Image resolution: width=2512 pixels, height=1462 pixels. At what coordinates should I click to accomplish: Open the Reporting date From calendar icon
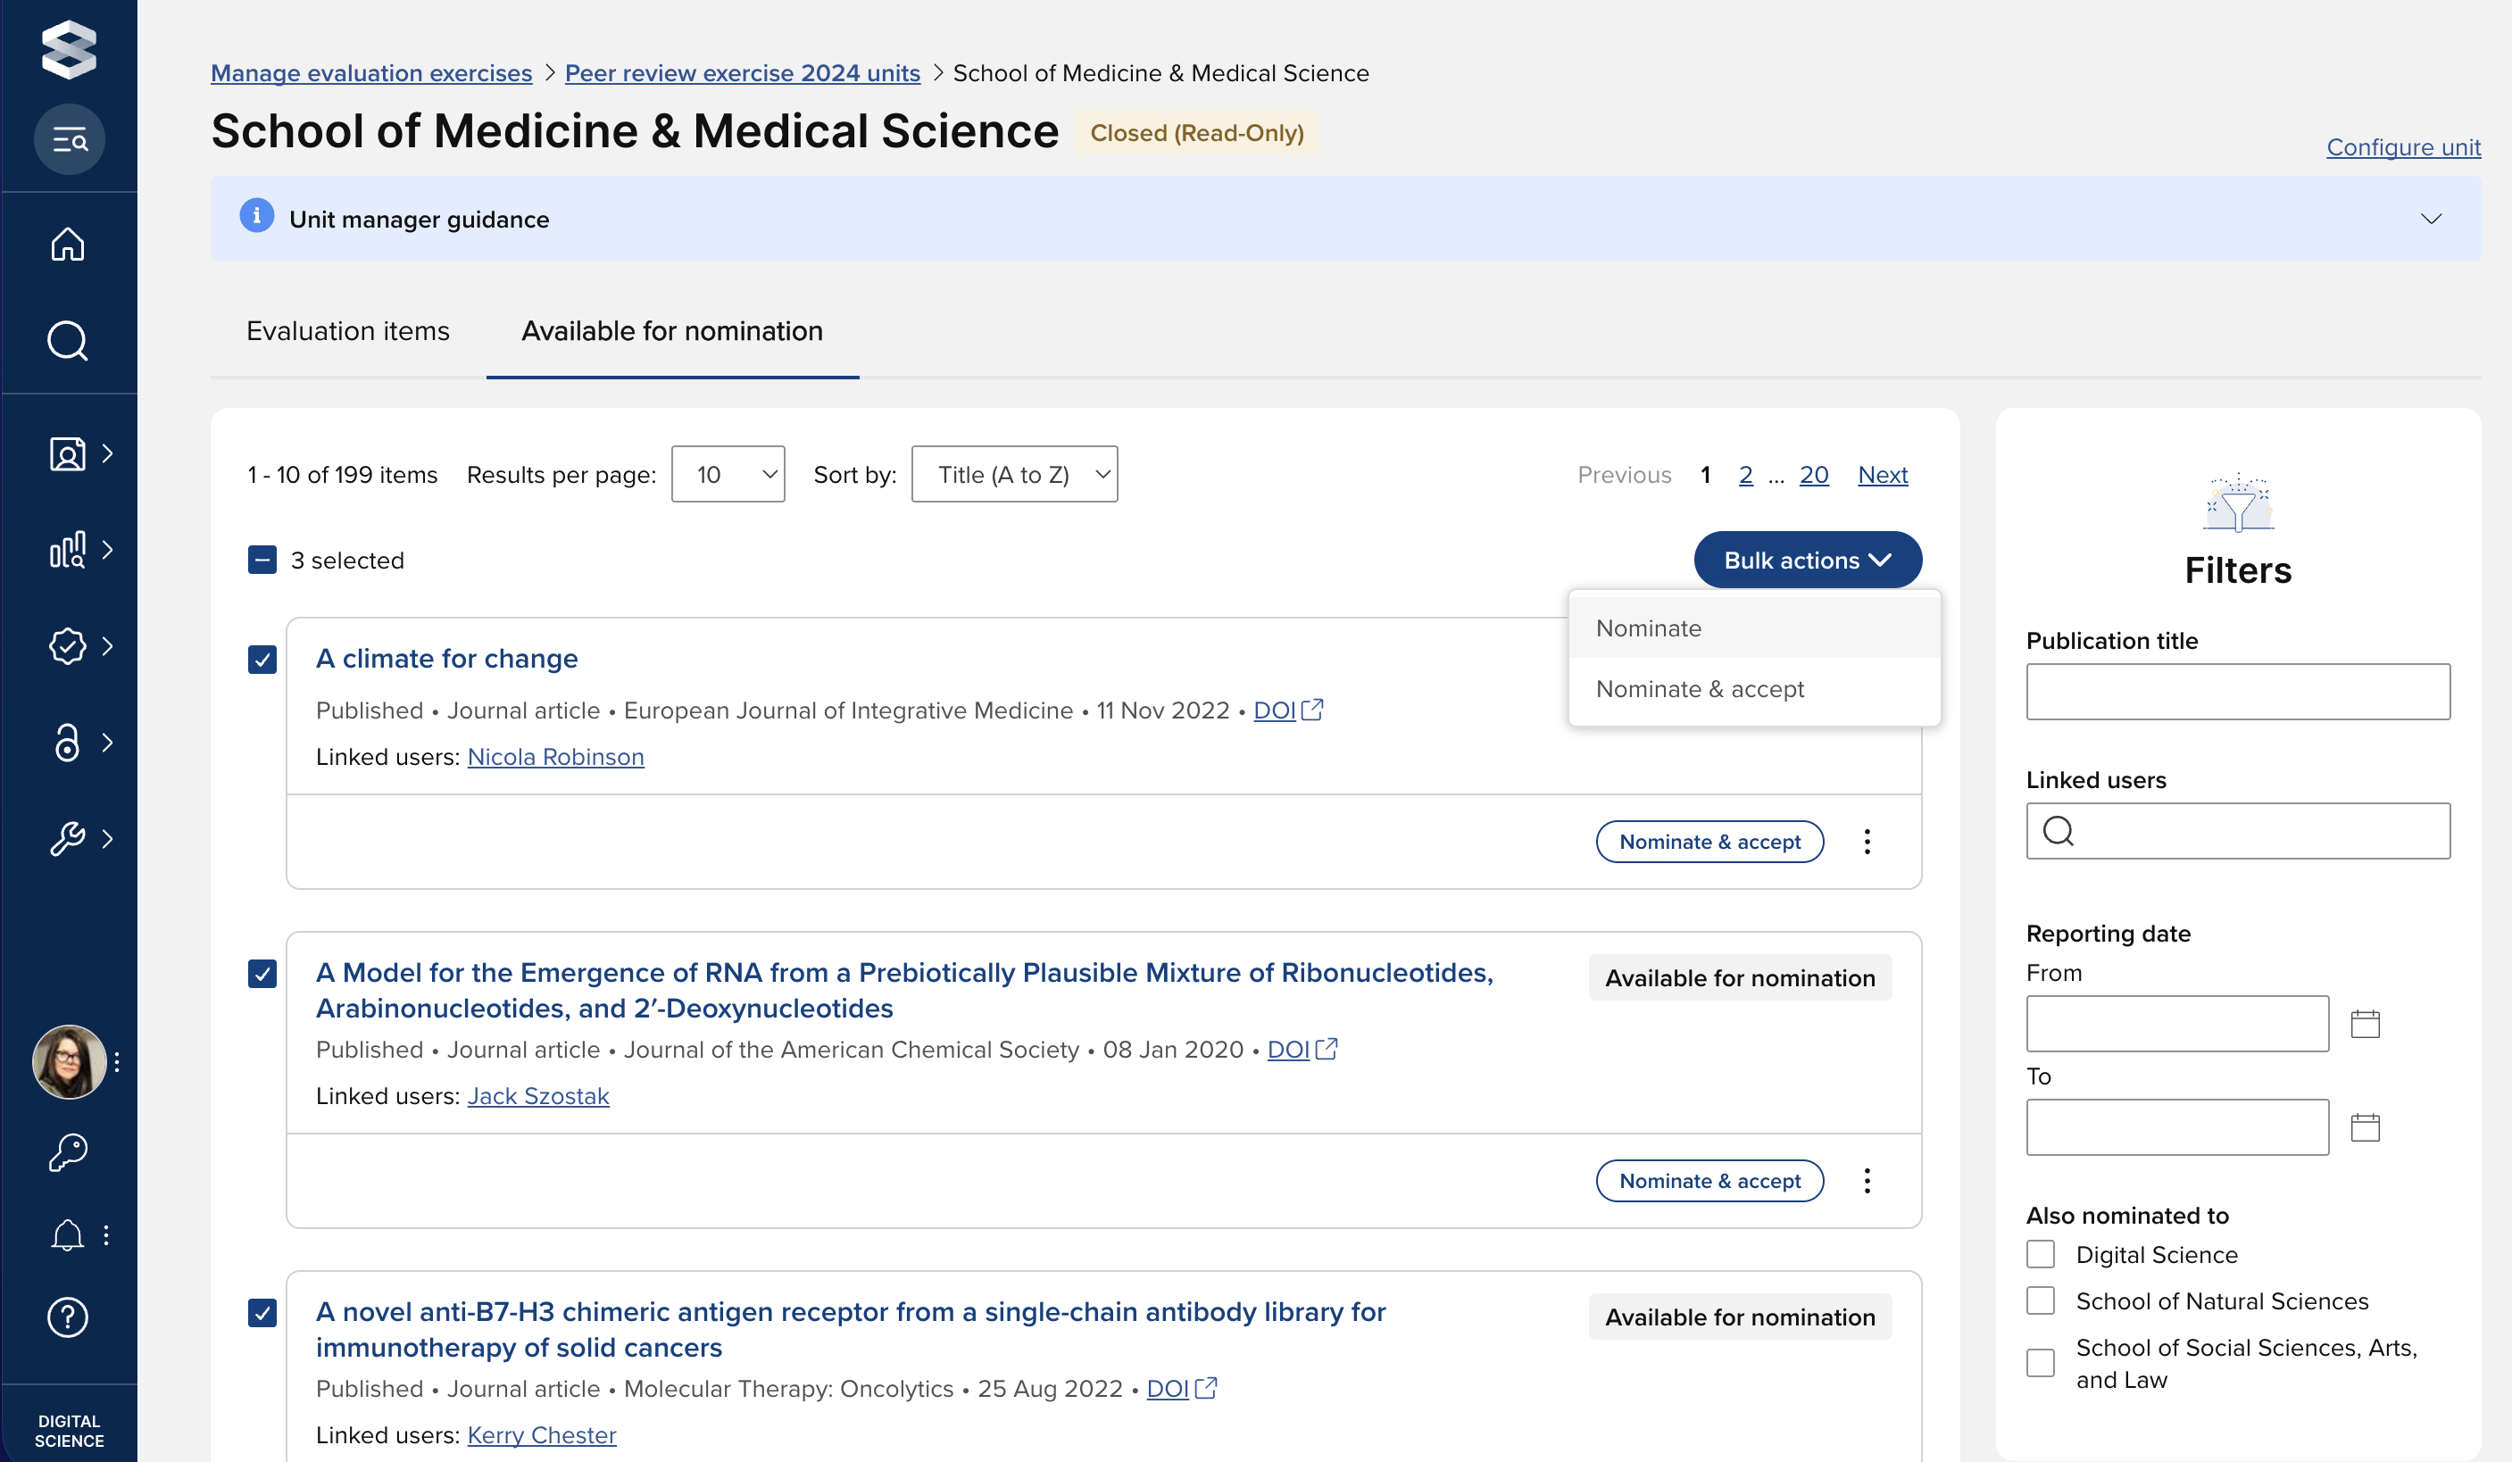pyautogui.click(x=2365, y=1024)
